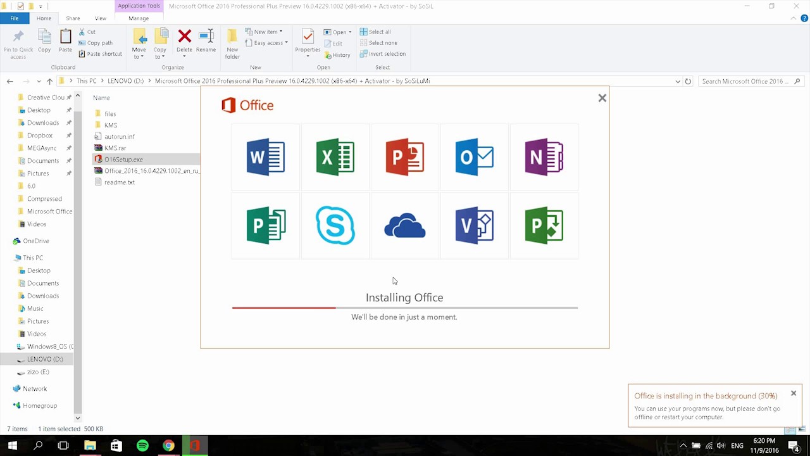Click the PowerPoint icon in Office installer
The image size is (810, 456).
click(405, 156)
